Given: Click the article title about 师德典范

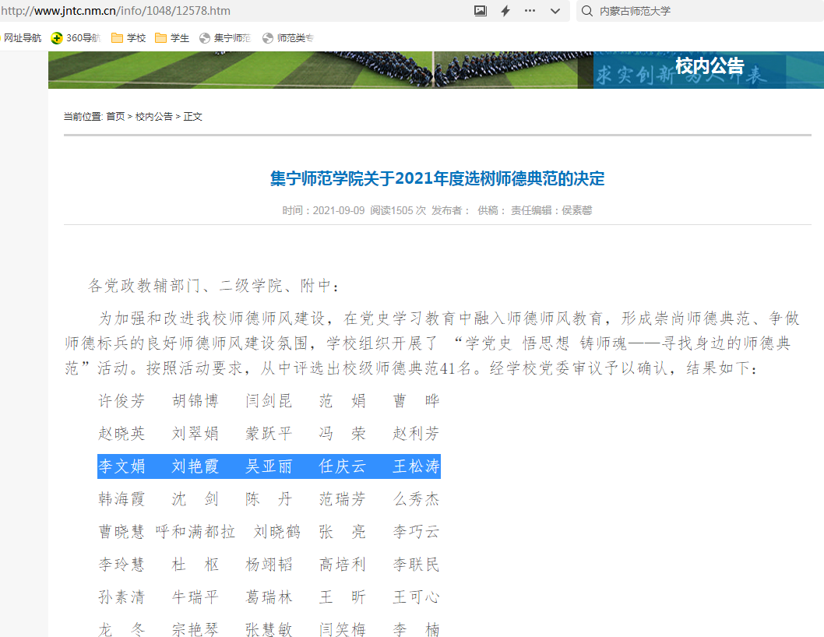Looking at the screenshot, I should pos(437,178).
